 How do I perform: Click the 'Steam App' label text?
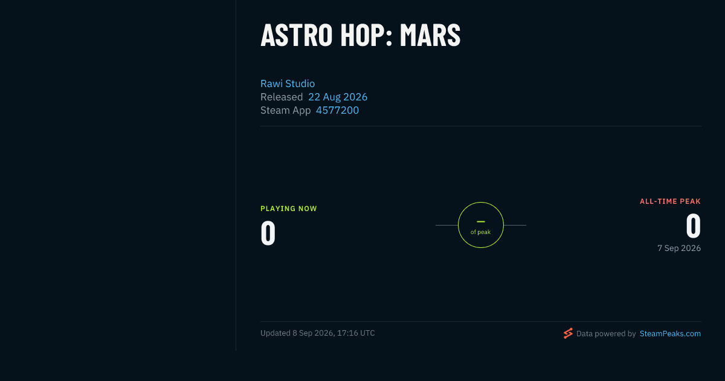pos(286,110)
